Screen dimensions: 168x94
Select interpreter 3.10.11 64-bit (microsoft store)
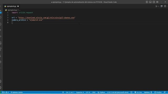pyautogui.click(x=118, y=92)
